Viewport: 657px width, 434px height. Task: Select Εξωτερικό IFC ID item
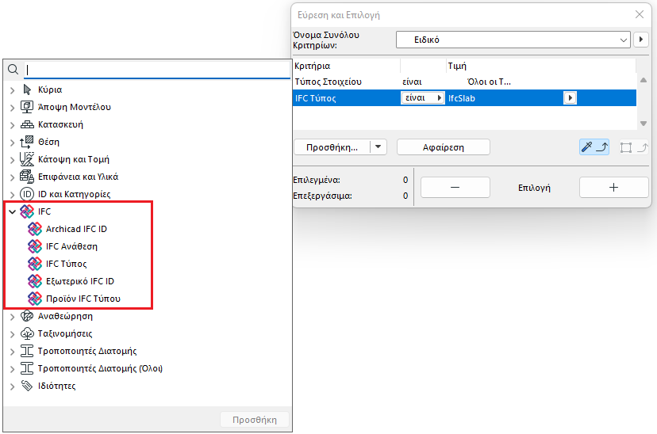[80, 281]
